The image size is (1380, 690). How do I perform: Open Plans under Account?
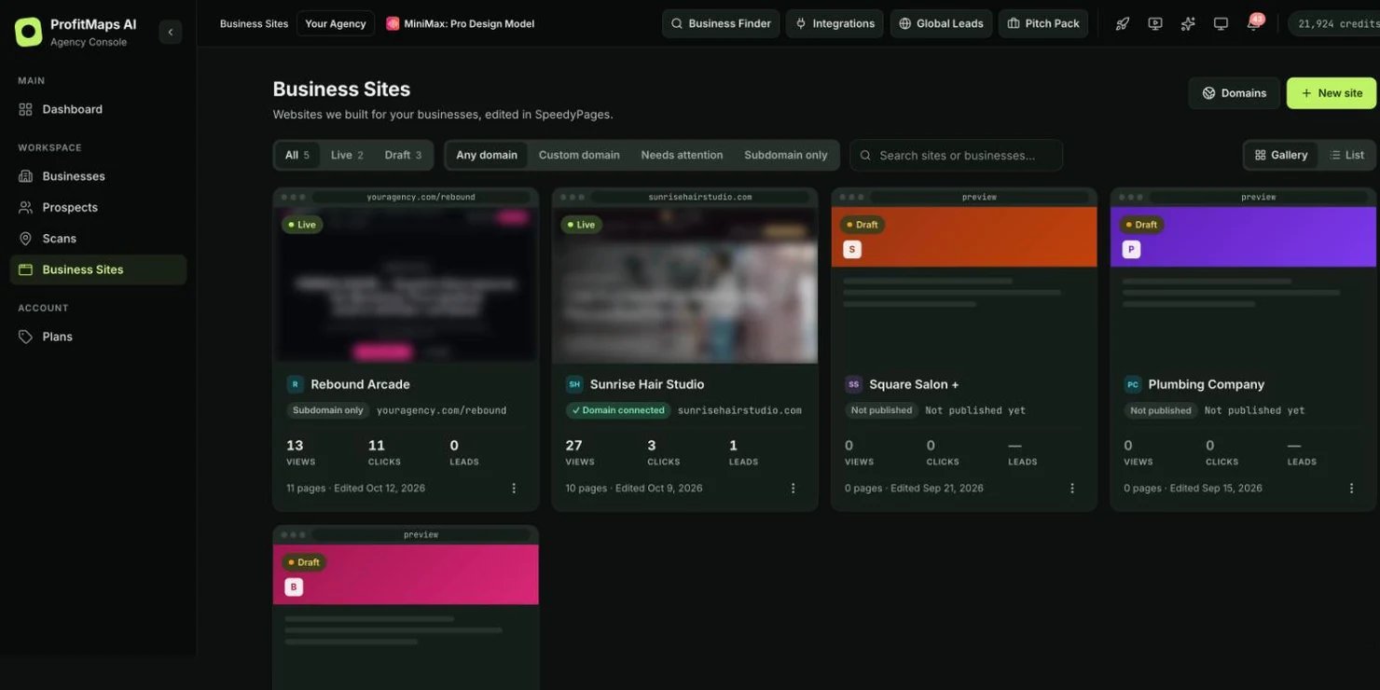(98, 337)
